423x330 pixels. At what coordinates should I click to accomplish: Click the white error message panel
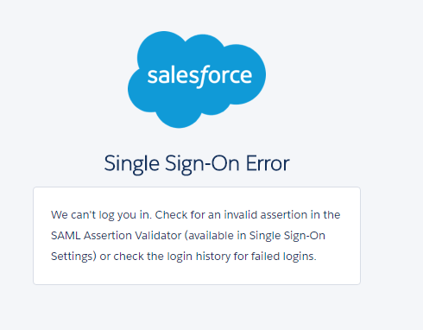point(197,236)
